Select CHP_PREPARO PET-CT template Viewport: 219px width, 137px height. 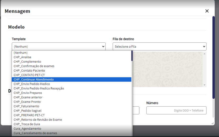click(72, 115)
